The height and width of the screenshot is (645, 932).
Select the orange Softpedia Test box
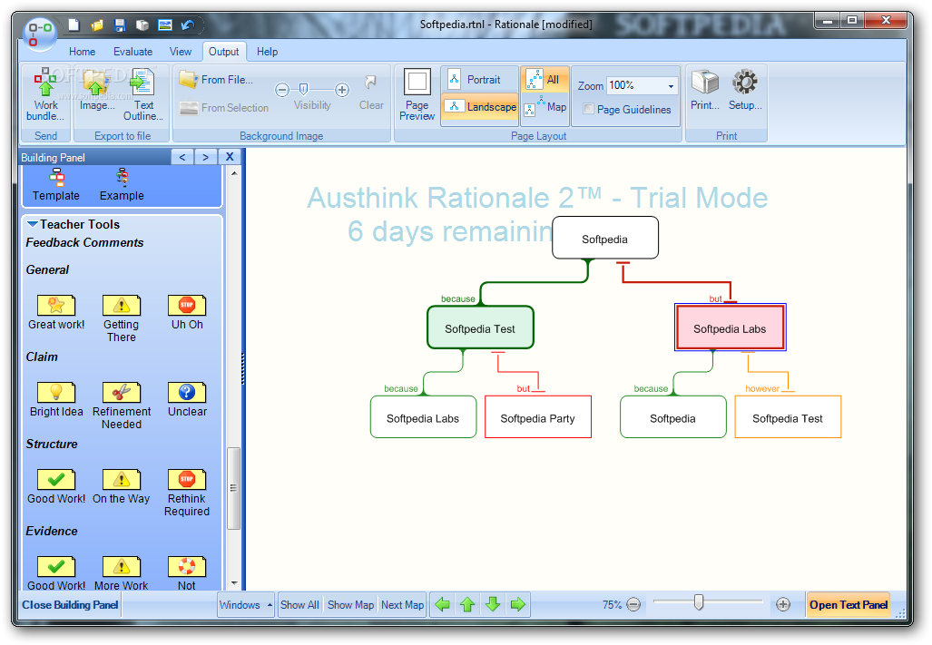(788, 417)
